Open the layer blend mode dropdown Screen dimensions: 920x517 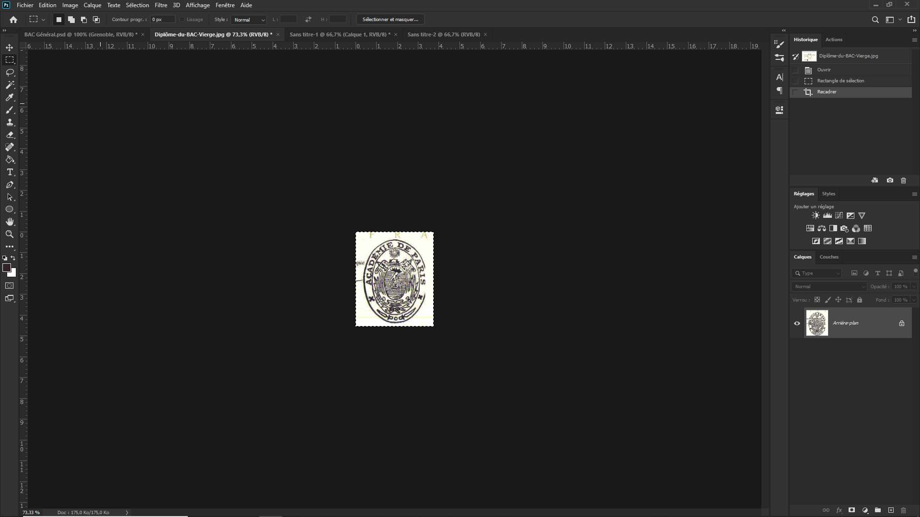[x=829, y=287]
